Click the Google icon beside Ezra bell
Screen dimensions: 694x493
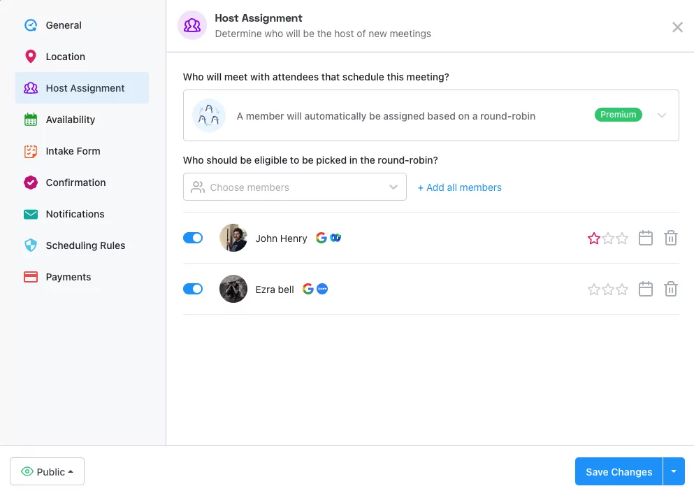coord(308,289)
